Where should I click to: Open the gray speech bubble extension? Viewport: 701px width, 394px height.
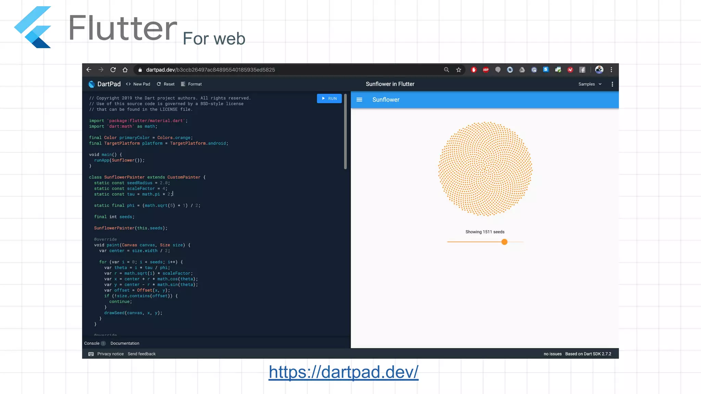[x=498, y=70]
